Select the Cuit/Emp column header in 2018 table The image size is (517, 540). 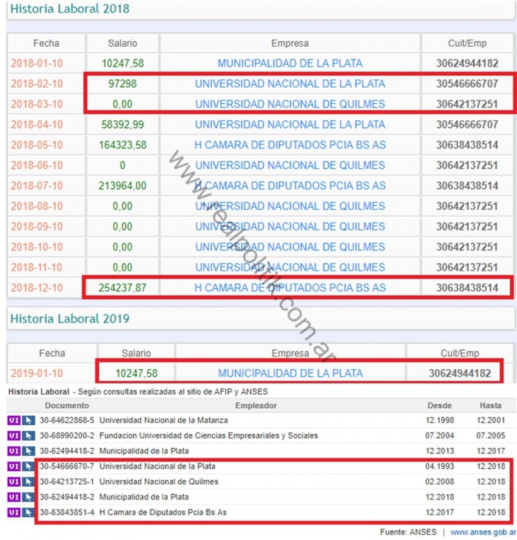point(467,43)
